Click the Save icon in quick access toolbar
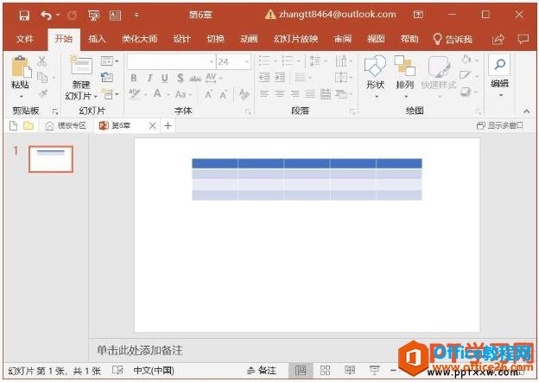This screenshot has width=539, height=382. (24, 16)
